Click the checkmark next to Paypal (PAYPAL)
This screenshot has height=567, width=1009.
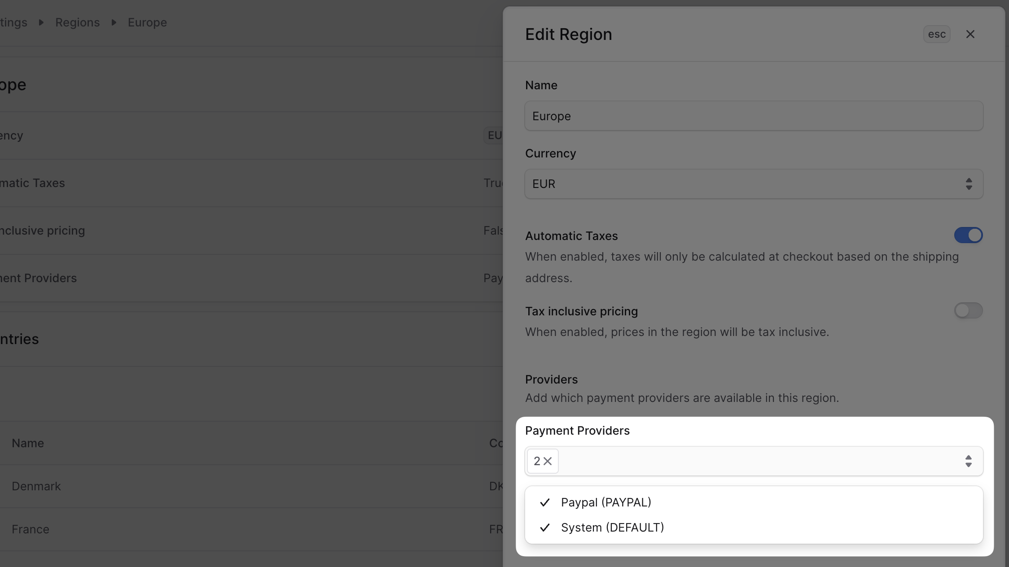pyautogui.click(x=545, y=502)
